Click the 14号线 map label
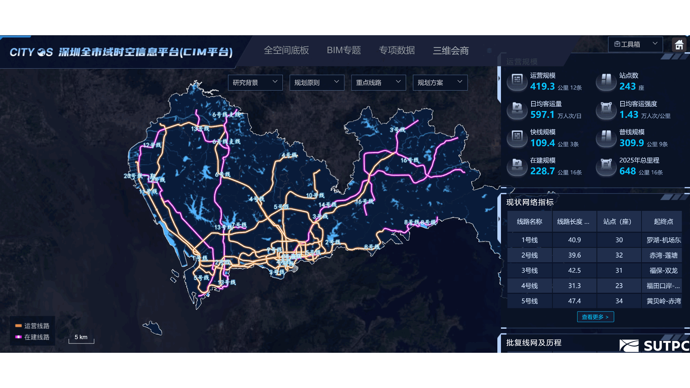The width and height of the screenshot is (690, 388). coord(327,205)
